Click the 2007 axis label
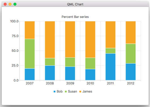The height and width of the screenshot is (107, 150). pyautogui.click(x=30, y=83)
